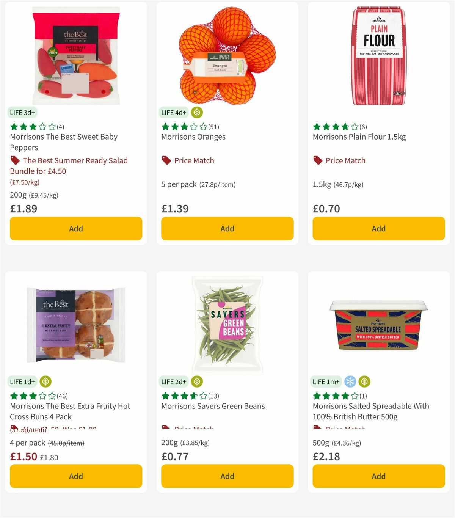The width and height of the screenshot is (455, 518).
Task: Add Morrisons Plain Flour 1.5kg to basket
Action: [378, 228]
